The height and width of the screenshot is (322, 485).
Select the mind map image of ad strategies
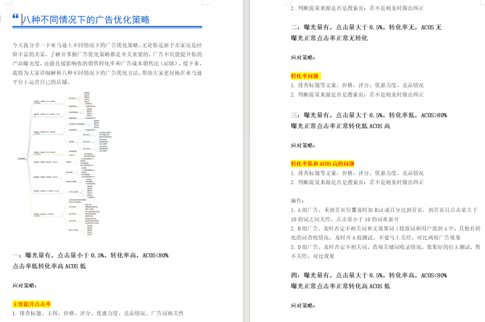(x=64, y=163)
